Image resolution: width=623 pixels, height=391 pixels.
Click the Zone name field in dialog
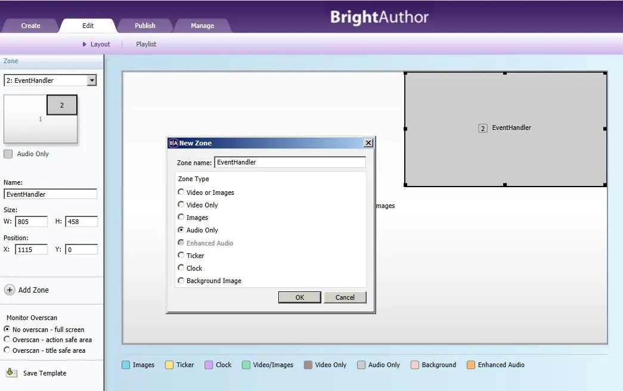(x=290, y=162)
